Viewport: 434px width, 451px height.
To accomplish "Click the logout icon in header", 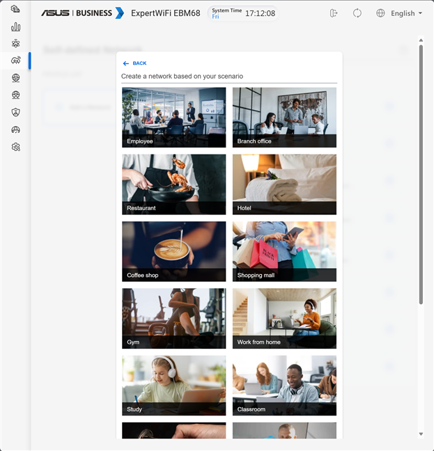I will click(334, 13).
